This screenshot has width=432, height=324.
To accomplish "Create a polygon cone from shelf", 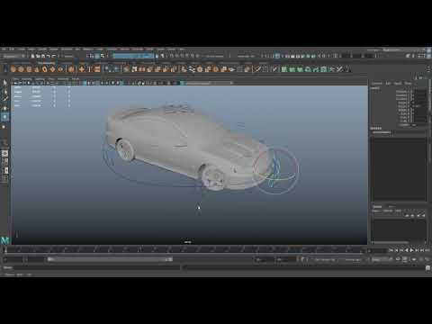I will tap(37, 69).
